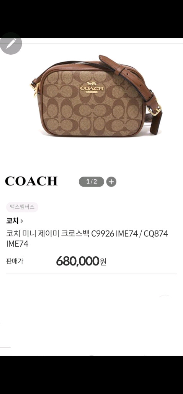This screenshot has width=183, height=394.
Task: Click the black COACH brand logo
Action: (31, 181)
